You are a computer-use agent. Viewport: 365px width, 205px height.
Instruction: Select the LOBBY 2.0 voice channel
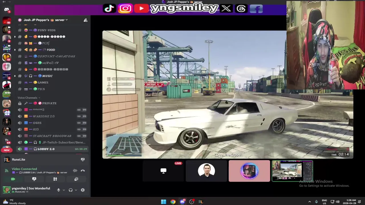pos(52,149)
